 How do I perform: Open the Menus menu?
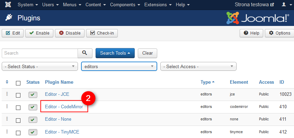(x=72, y=5)
